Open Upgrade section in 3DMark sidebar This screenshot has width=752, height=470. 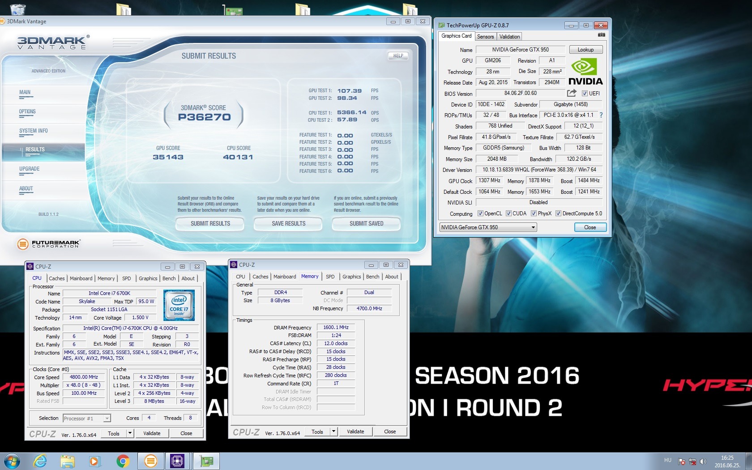[x=30, y=169]
